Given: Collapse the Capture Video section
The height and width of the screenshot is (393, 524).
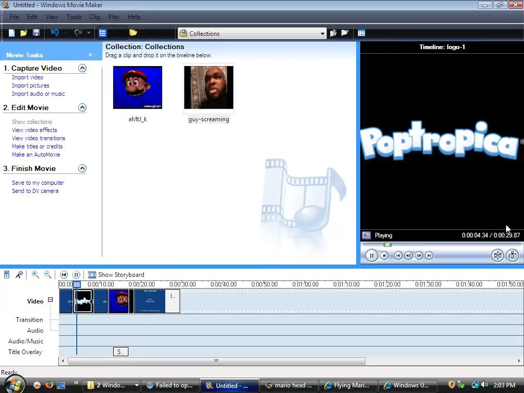Looking at the screenshot, I should click(82, 68).
